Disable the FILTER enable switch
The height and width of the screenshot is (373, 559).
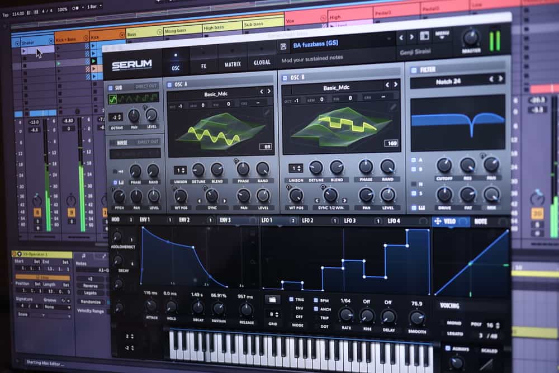tap(414, 70)
